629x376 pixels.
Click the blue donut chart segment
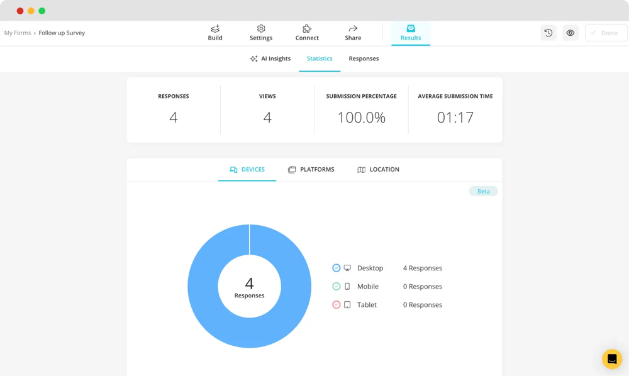coord(201,286)
